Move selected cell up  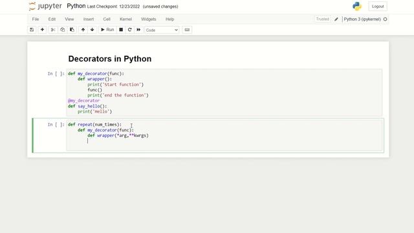[x=83, y=30]
